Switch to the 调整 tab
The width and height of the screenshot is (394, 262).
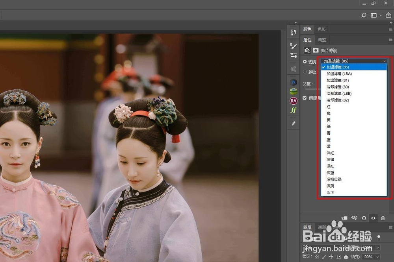click(x=322, y=40)
